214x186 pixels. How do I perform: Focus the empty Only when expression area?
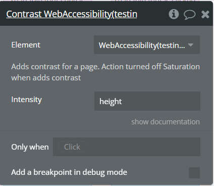(x=143, y=147)
